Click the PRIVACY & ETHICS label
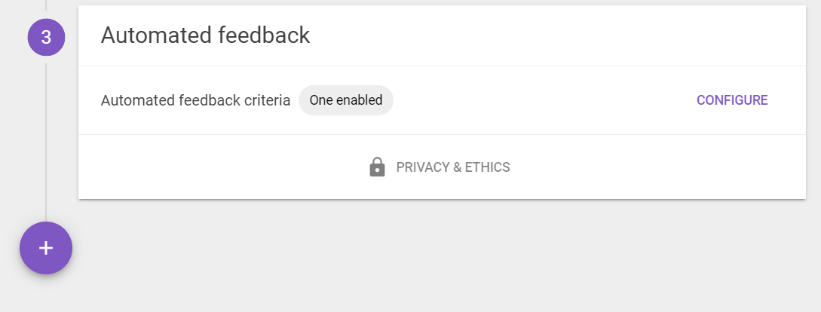 [x=453, y=167]
